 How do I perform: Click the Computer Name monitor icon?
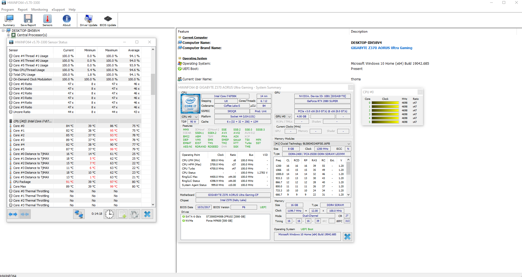tap(180, 43)
